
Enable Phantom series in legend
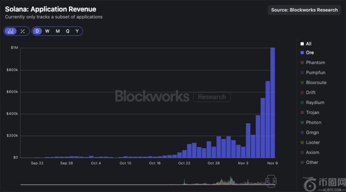315,63
